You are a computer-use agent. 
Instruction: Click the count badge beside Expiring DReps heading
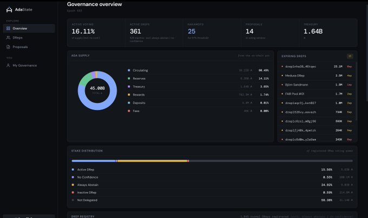pyautogui.click(x=350, y=56)
